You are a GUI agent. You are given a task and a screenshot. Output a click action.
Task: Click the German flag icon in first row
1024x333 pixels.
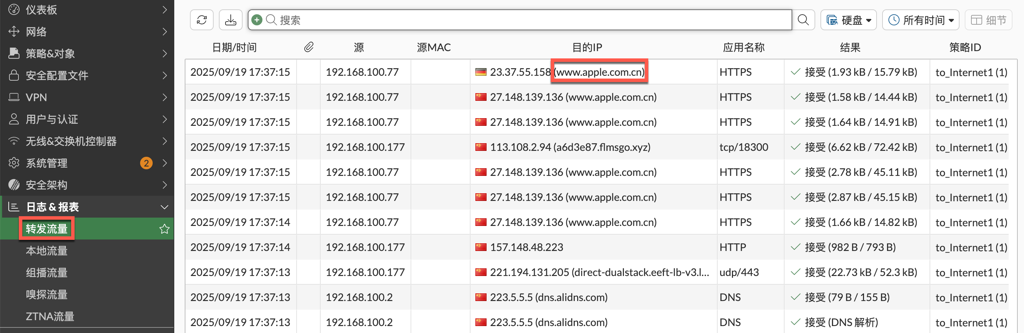[x=481, y=72]
